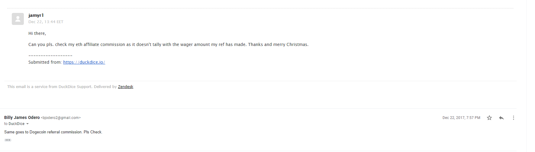Click jamyr1's gray avatar icon

click(x=18, y=19)
